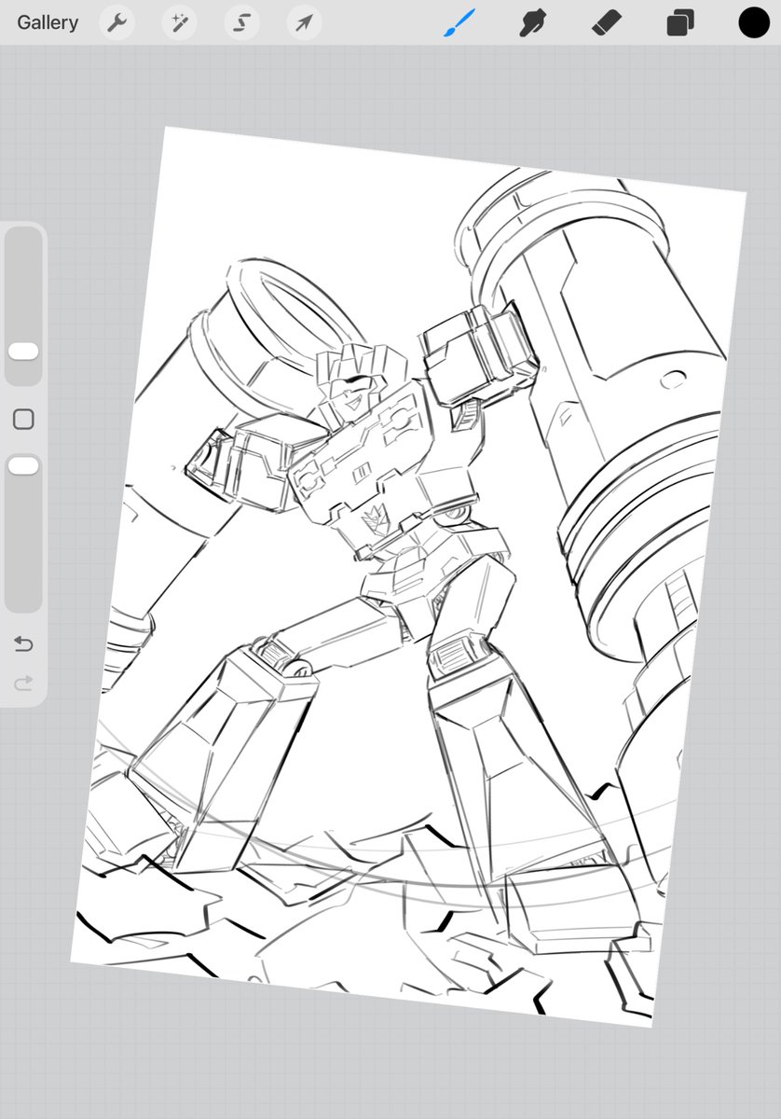The width and height of the screenshot is (781, 1119).
Task: Redo the last undone action
Action: [23, 684]
